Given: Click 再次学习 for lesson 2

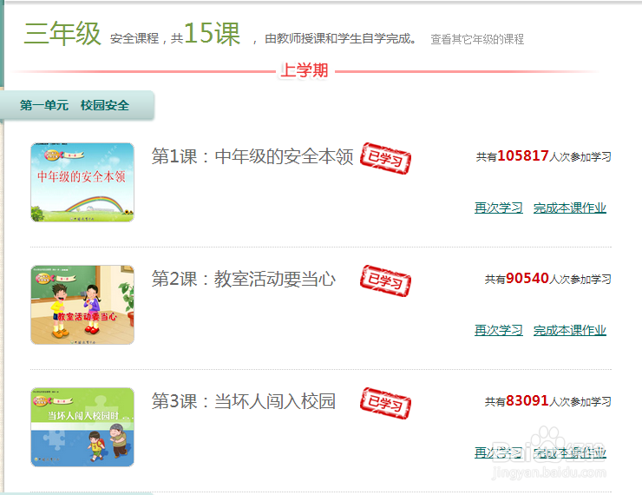Looking at the screenshot, I should (x=498, y=330).
